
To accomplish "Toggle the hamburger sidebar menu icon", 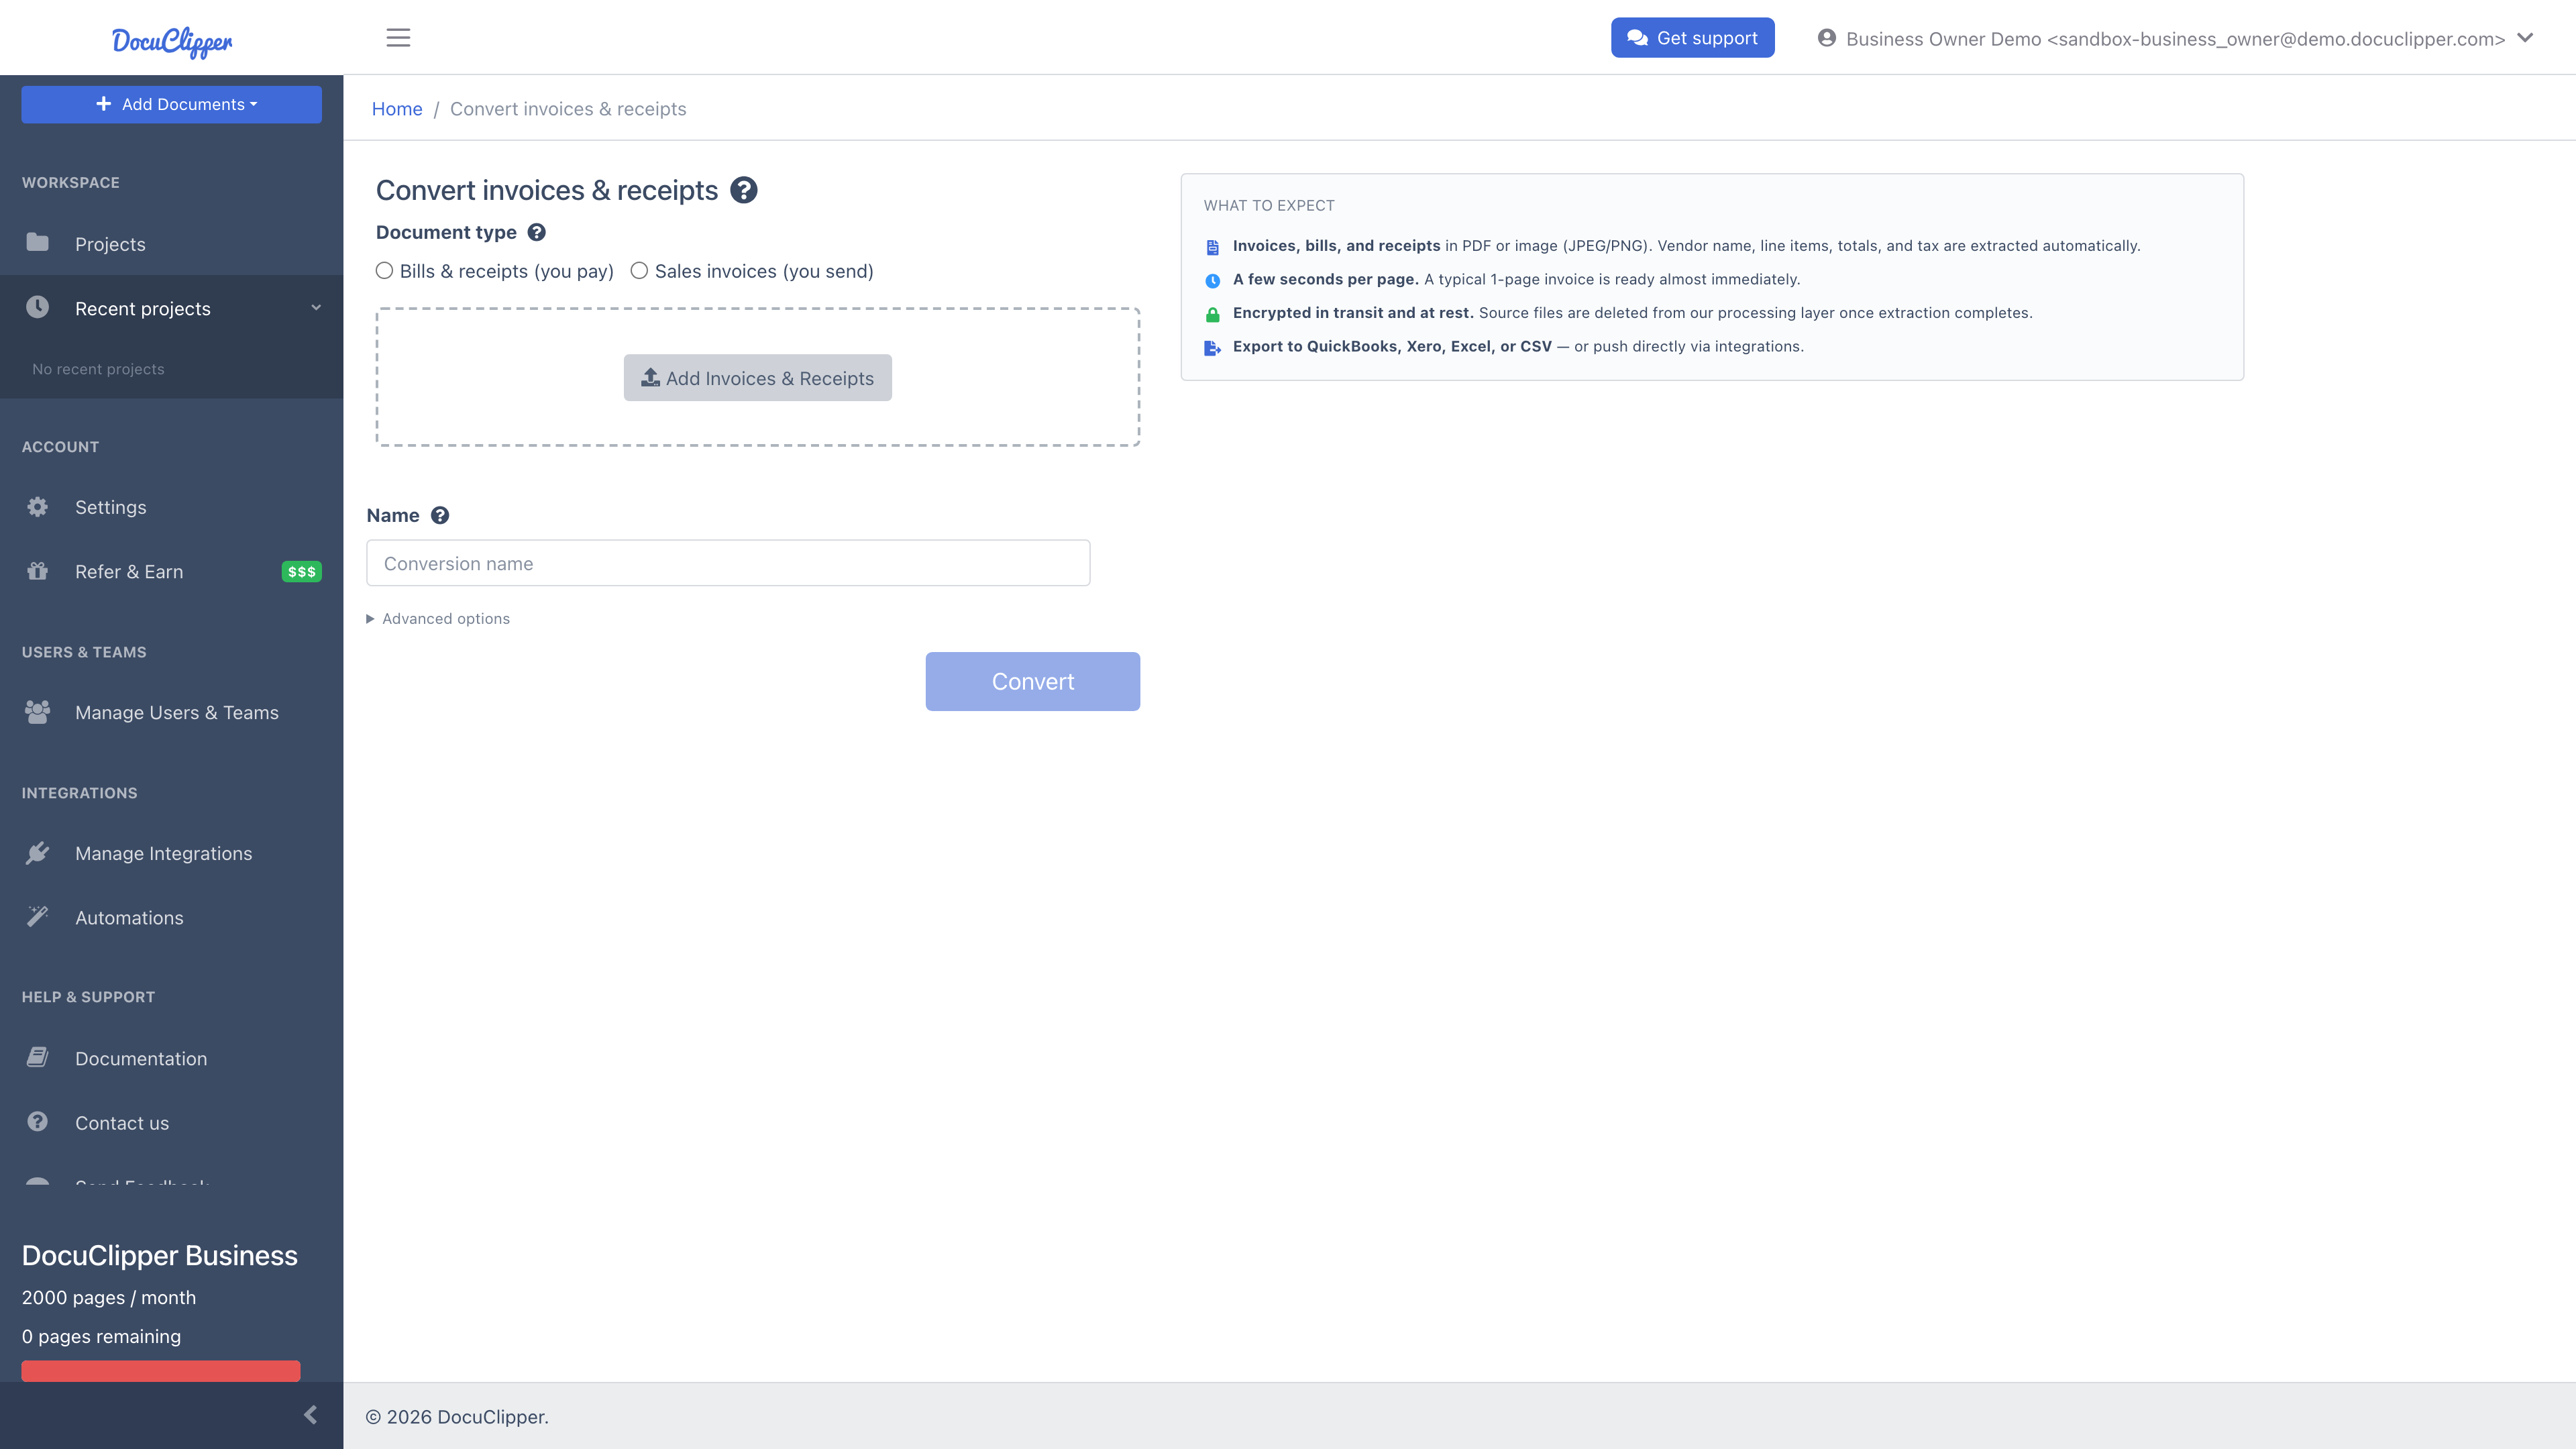I will [x=398, y=38].
